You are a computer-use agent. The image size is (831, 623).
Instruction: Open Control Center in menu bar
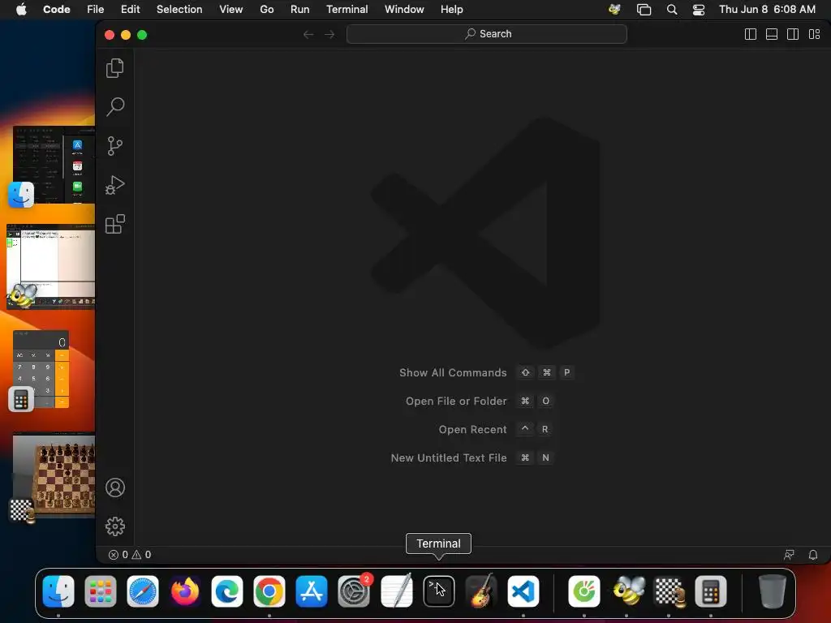699,10
